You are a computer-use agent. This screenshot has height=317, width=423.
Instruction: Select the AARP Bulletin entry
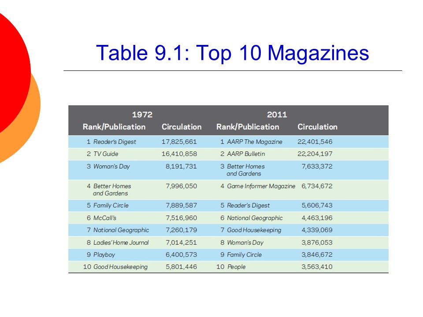[x=246, y=154]
